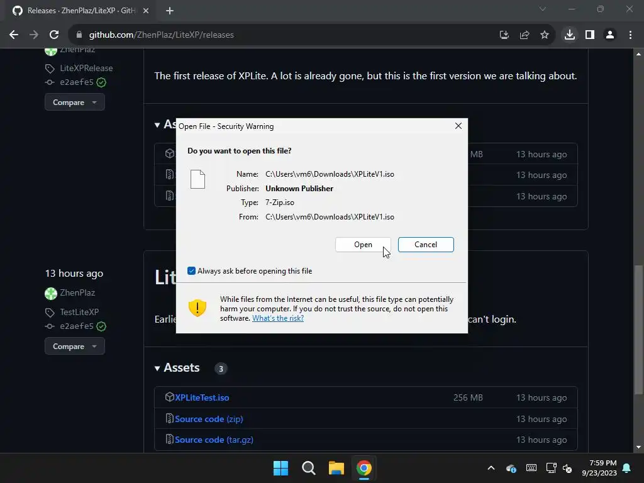The width and height of the screenshot is (644, 483).
Task: Click the zip file icon beside Source code (zip)
Action: (169, 418)
